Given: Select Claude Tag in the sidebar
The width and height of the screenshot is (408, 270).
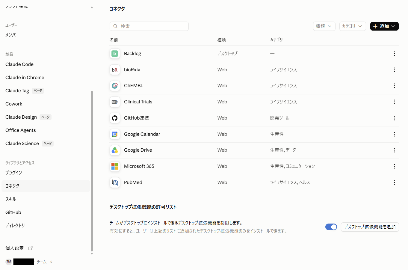Looking at the screenshot, I should (17, 91).
